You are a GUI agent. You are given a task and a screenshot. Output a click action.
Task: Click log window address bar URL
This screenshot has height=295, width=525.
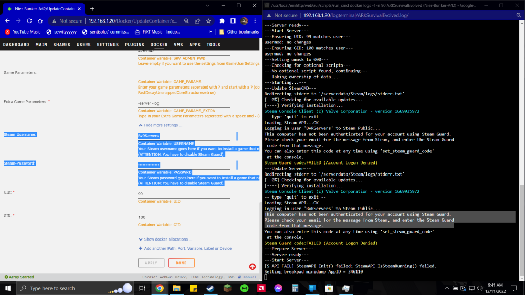[x=356, y=15]
